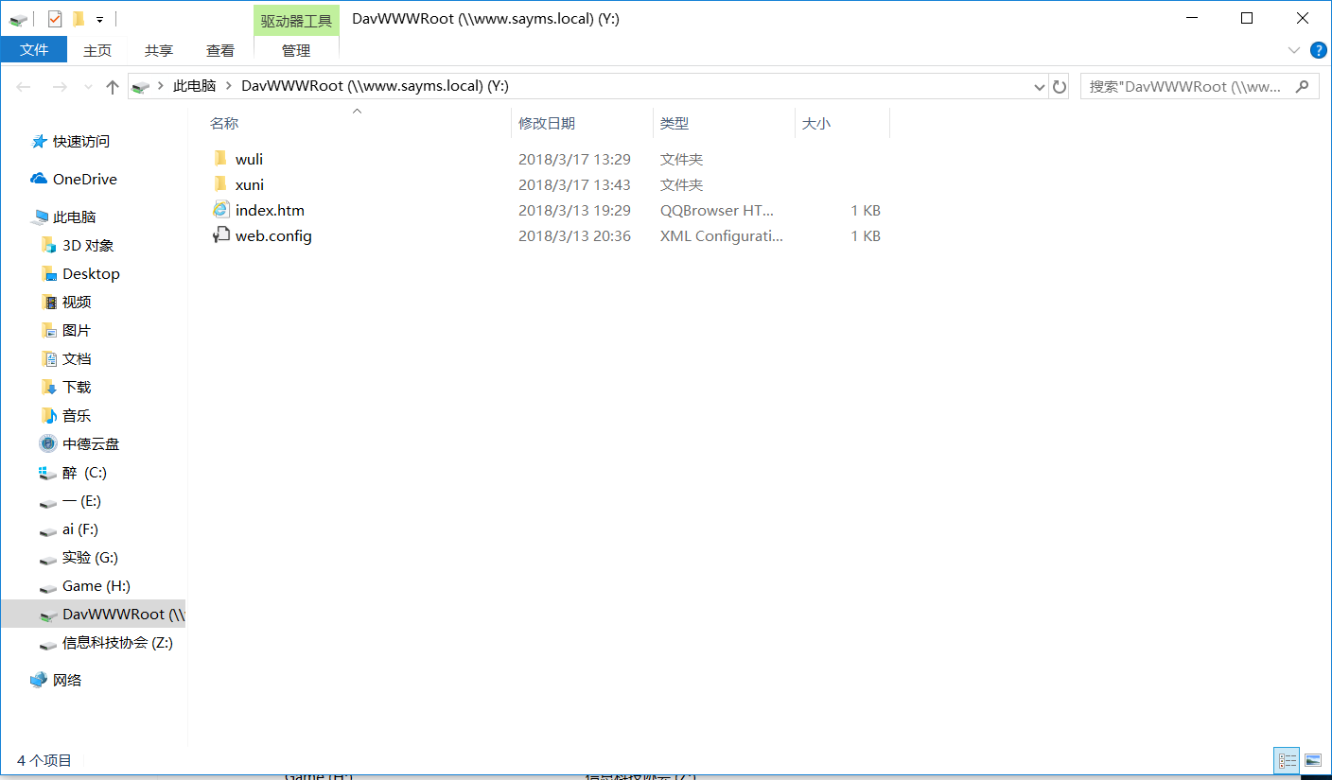Image resolution: width=1332 pixels, height=780 pixels.
Task: Refresh the current folder view
Action: 1060,87
